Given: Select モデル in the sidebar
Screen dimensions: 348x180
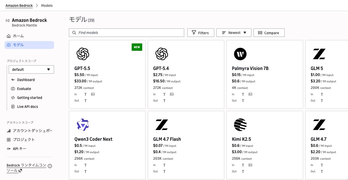Looking at the screenshot, I should (x=29, y=45).
